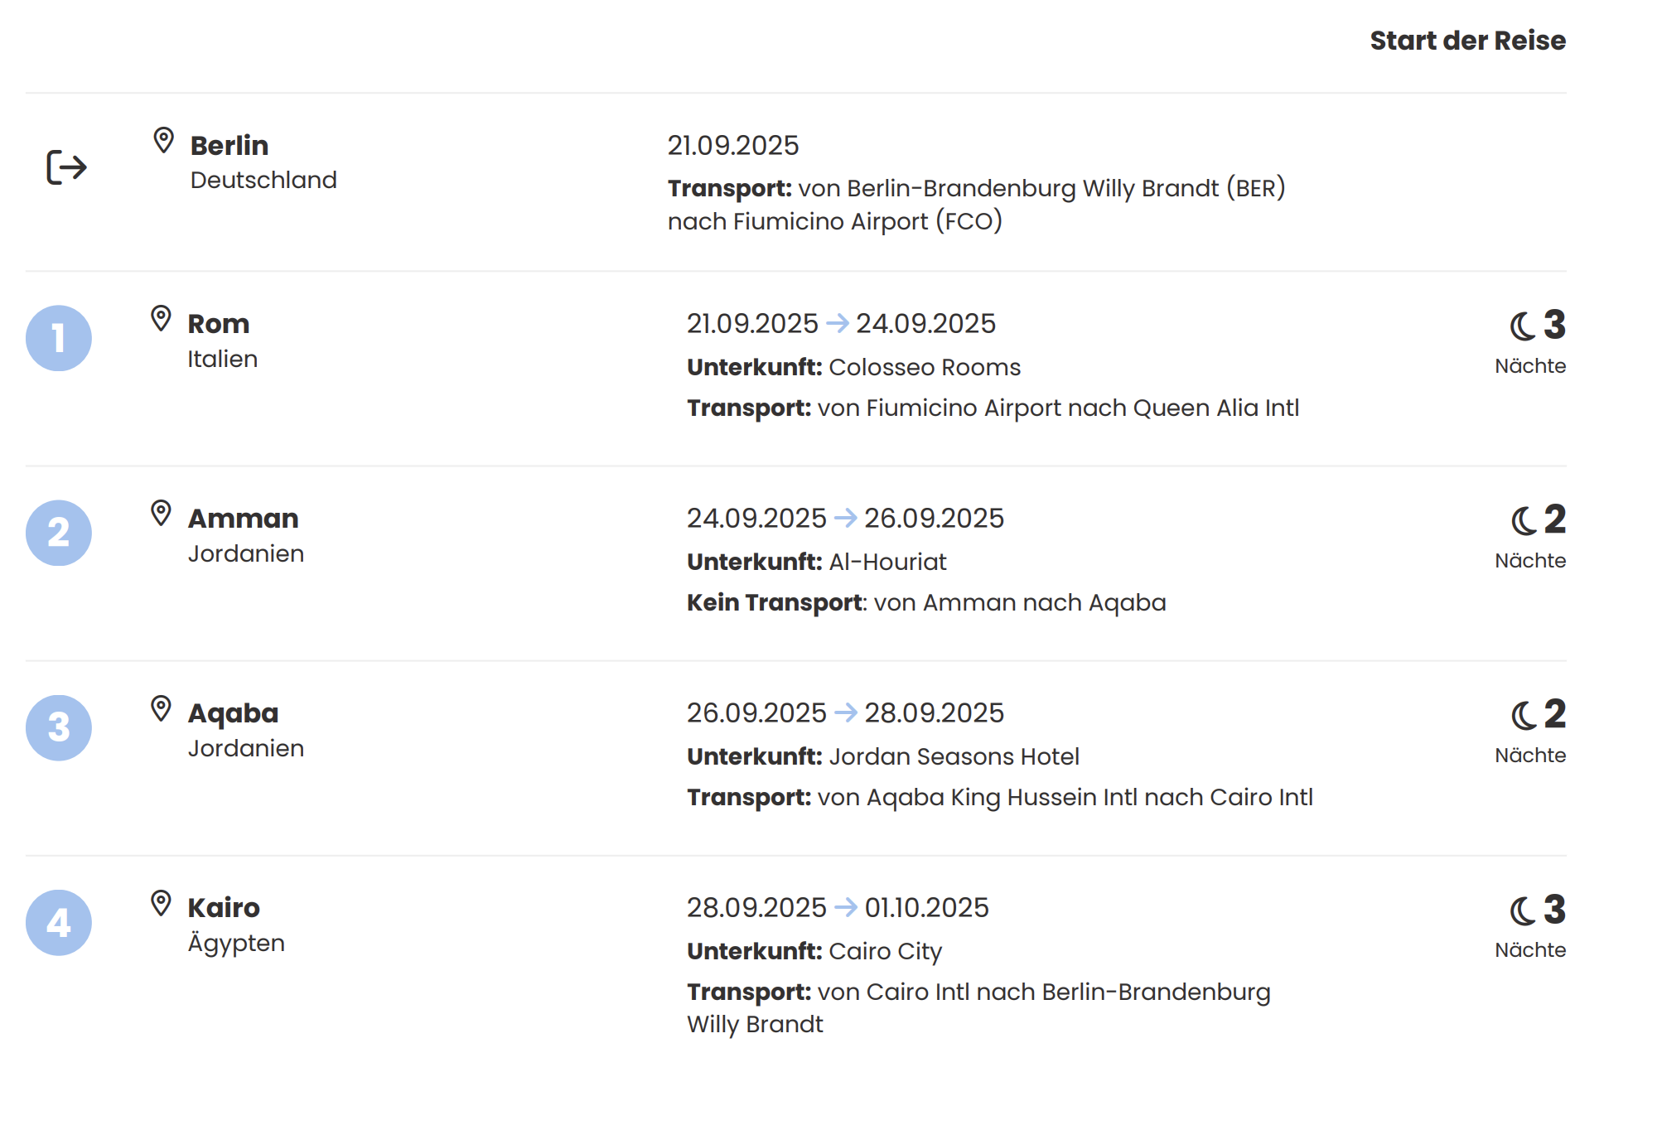Click the location pin next to Kairo

tap(162, 903)
